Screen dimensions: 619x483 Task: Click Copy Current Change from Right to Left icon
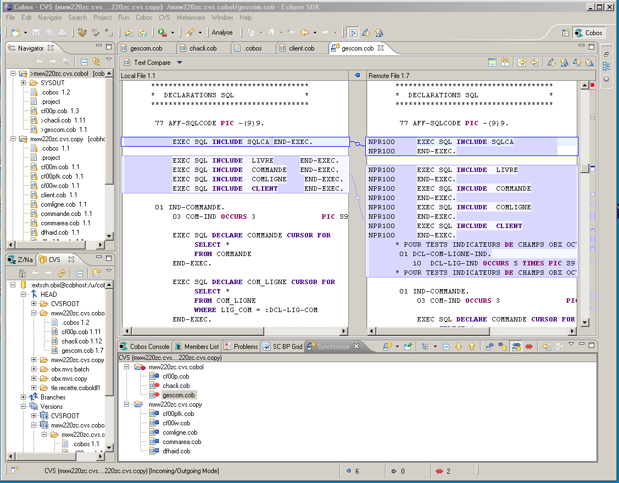pos(534,63)
